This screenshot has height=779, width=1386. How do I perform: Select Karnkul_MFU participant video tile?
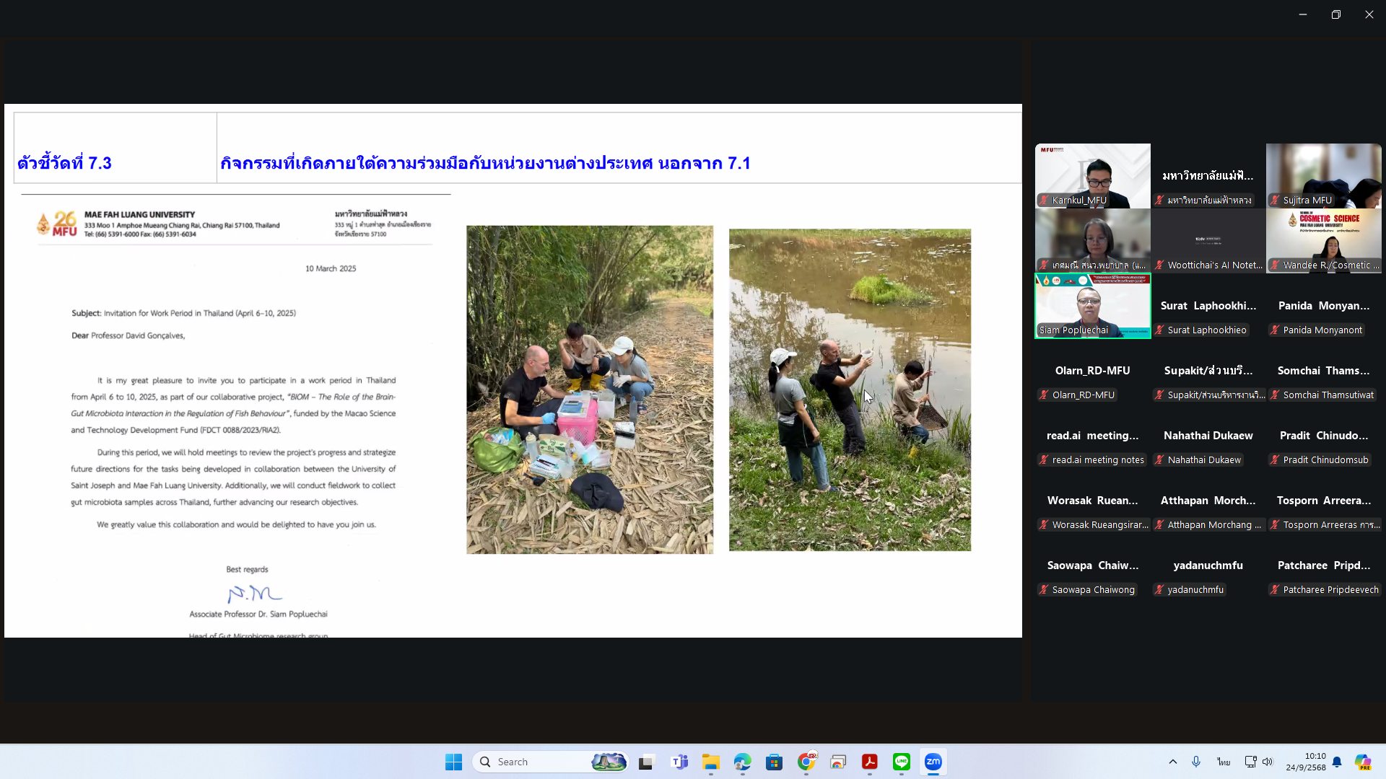pos(1092,176)
